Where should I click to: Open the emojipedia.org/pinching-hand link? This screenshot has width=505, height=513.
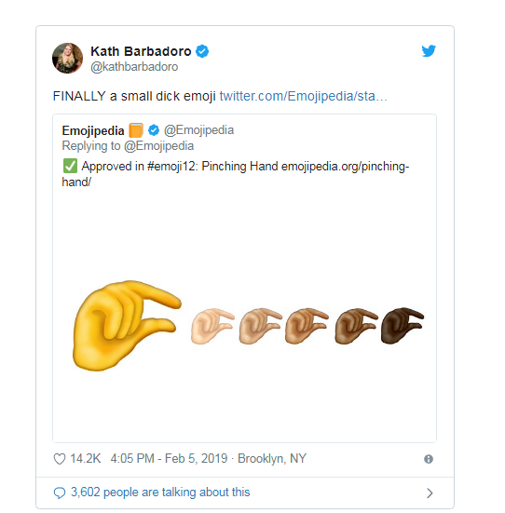(236, 174)
